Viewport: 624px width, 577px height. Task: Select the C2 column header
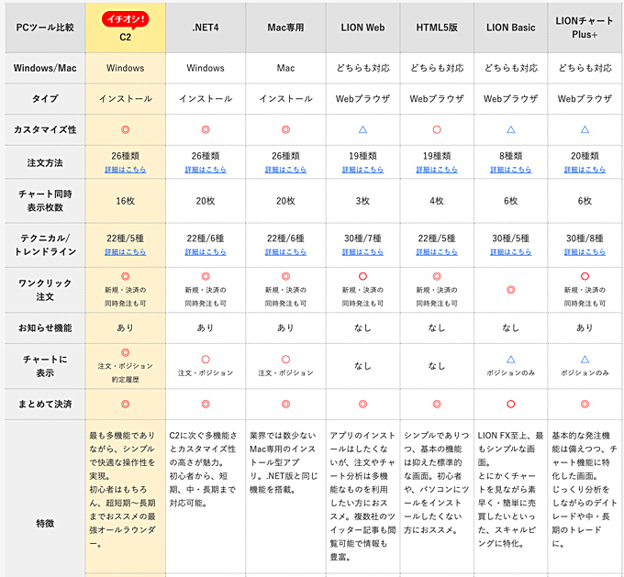[x=126, y=28]
